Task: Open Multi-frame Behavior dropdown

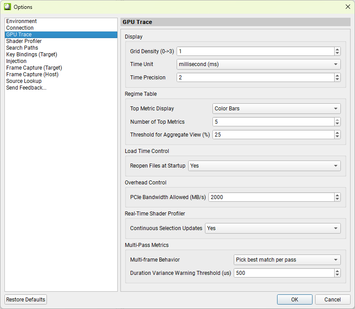Action: 287,260
